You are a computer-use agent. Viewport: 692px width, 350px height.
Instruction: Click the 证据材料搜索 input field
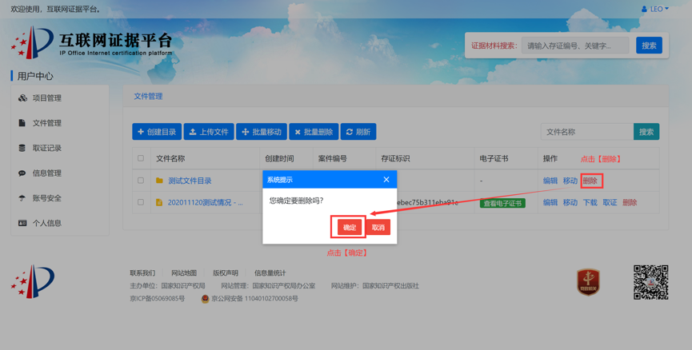(x=576, y=46)
